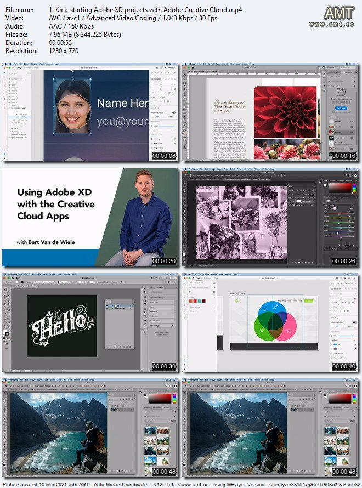Select the orange swatch in XD 00:00:40 frame

coord(190,301)
